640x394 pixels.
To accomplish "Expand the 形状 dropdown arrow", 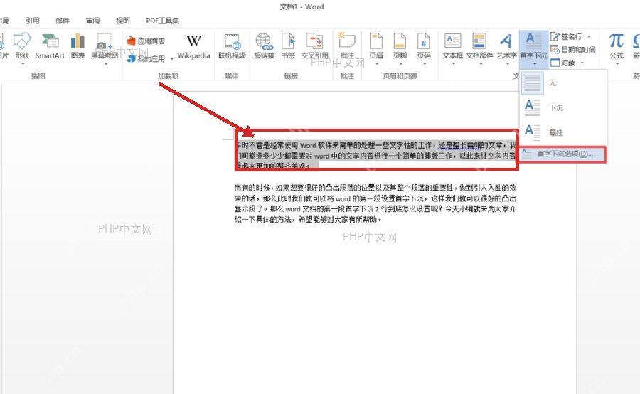I will coord(23,64).
